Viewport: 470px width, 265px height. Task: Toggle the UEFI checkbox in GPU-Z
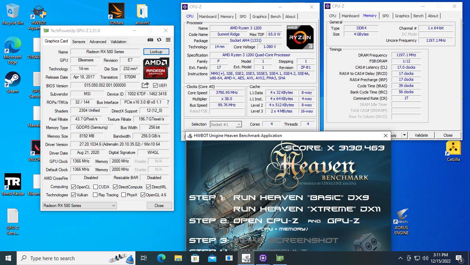click(155, 85)
